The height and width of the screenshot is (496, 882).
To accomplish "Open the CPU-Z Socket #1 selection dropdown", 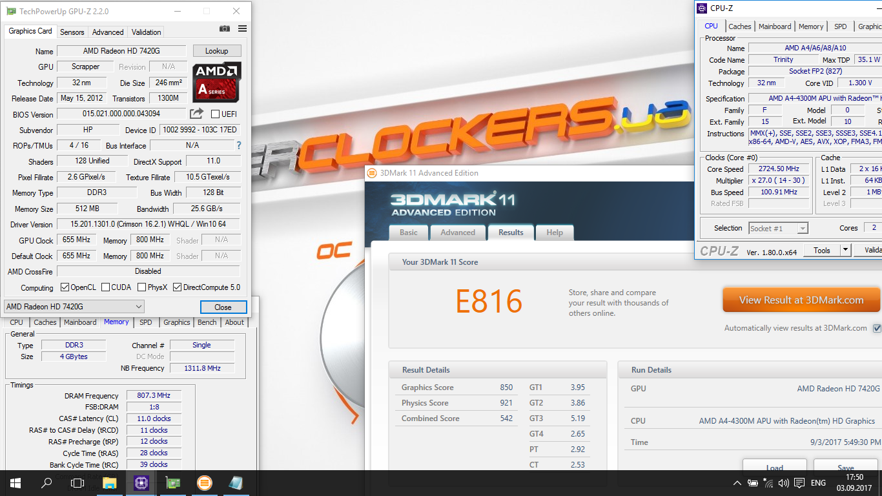I will tap(778, 228).
